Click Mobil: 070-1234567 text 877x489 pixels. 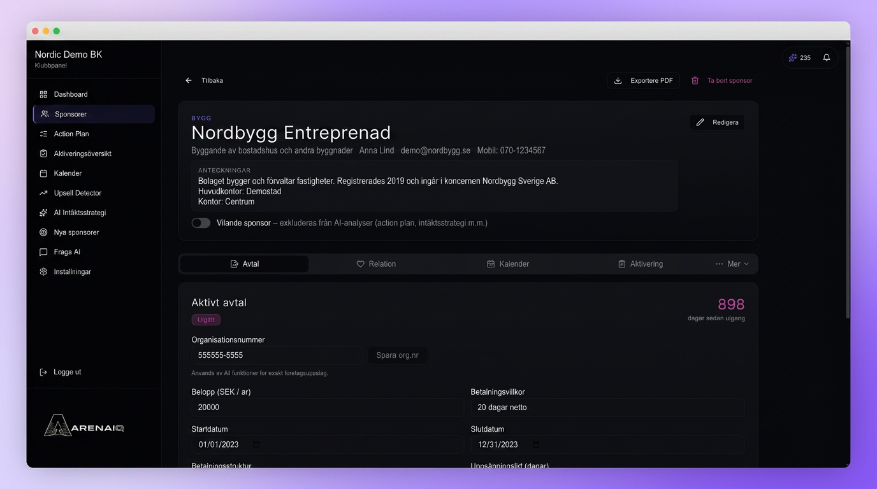click(x=511, y=150)
